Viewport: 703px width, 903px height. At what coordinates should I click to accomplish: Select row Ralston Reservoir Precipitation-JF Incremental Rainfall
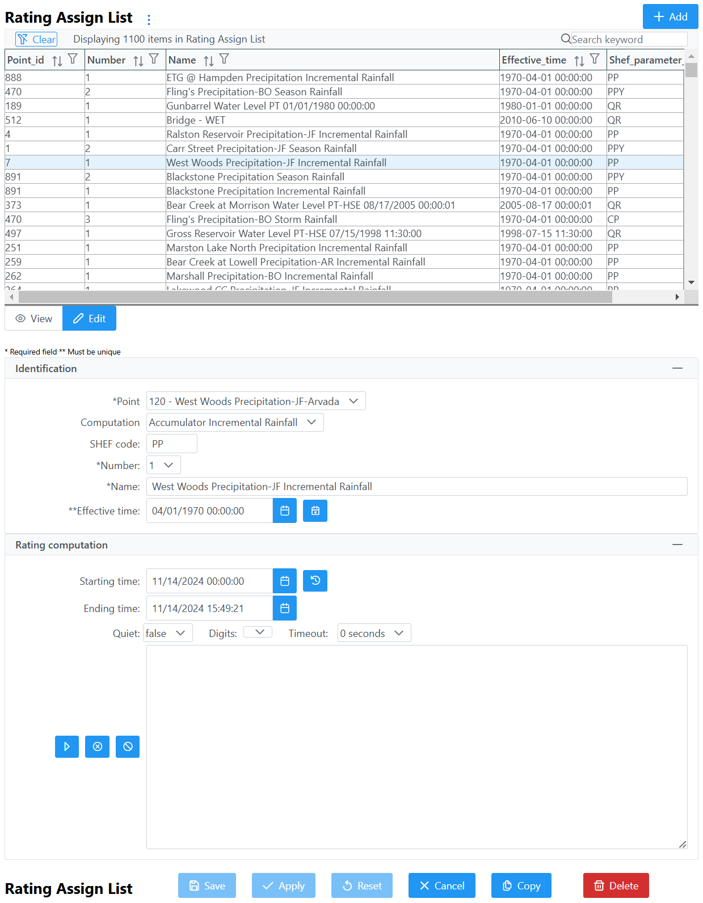click(x=344, y=134)
